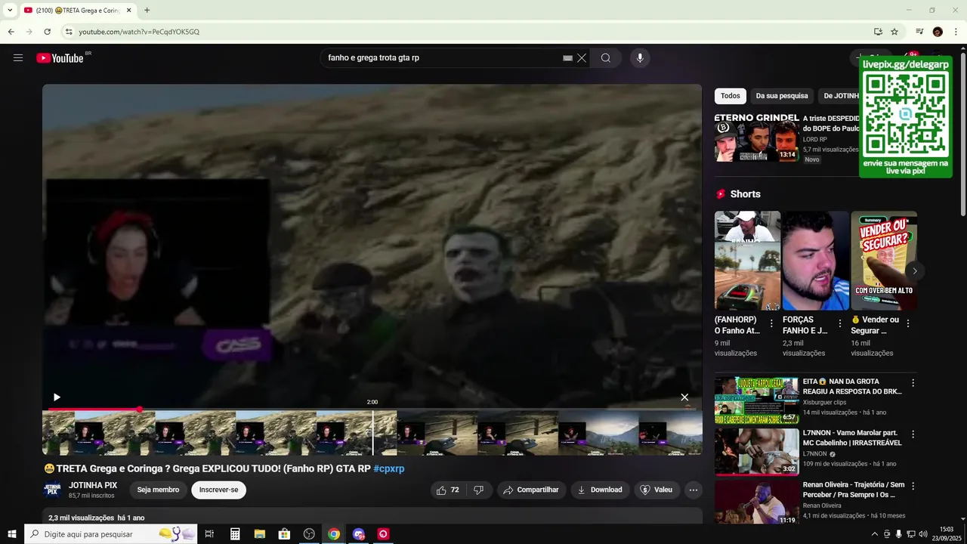Open options menu for Vender ou Segurar short
Image resolution: width=967 pixels, height=544 pixels.
point(908,323)
